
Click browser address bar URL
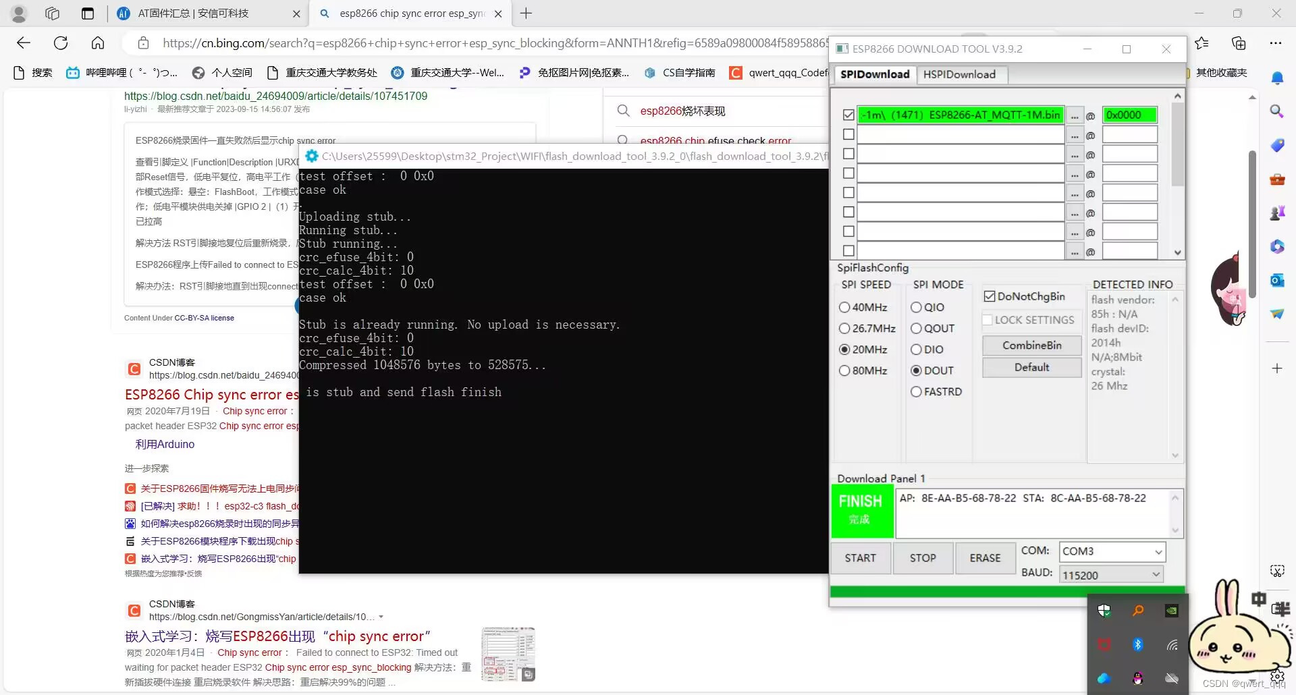[x=494, y=43]
